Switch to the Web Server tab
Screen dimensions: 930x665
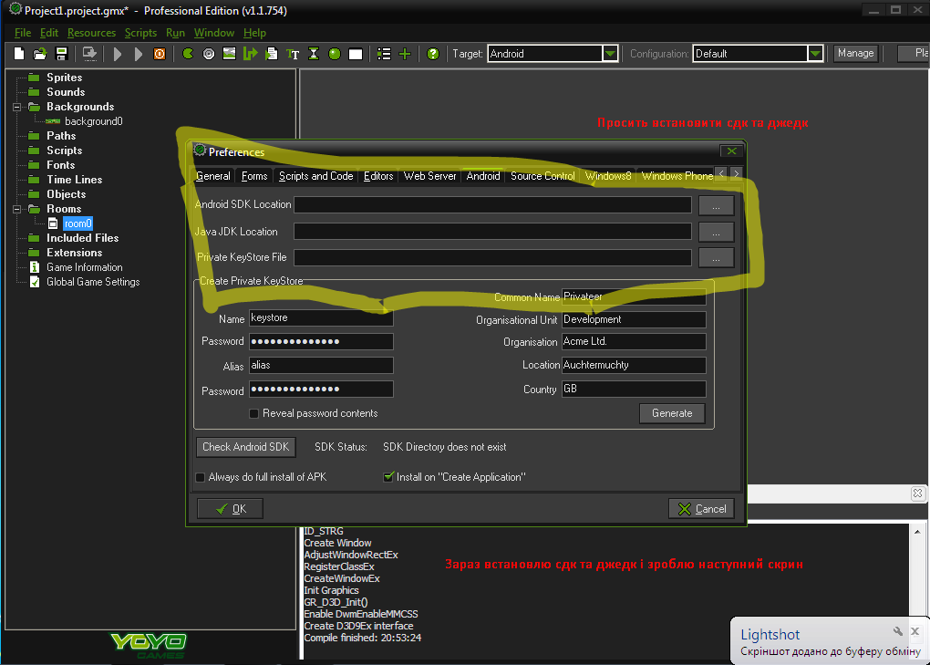[429, 176]
